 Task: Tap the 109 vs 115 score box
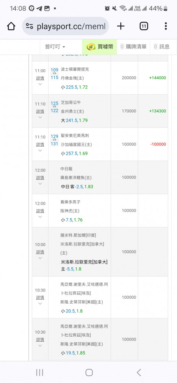54,74
